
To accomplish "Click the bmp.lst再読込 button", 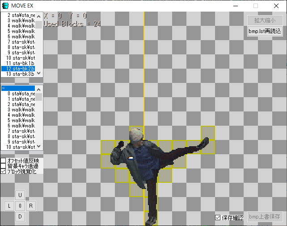I will click(x=265, y=31).
